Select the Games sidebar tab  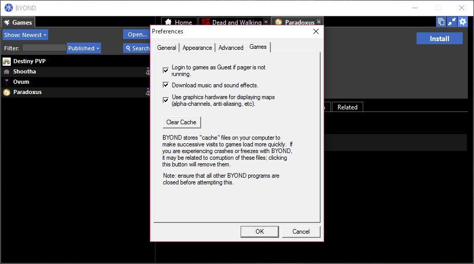coord(18,23)
